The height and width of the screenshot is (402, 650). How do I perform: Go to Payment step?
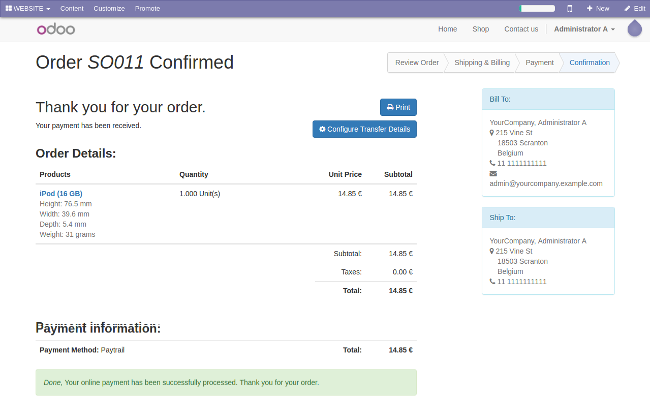[539, 63]
